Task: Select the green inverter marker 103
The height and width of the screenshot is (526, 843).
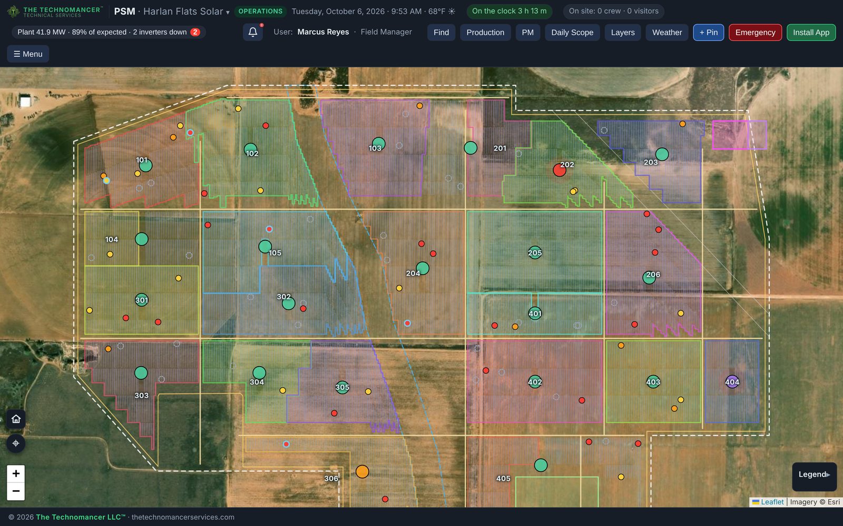Action: 378,144
